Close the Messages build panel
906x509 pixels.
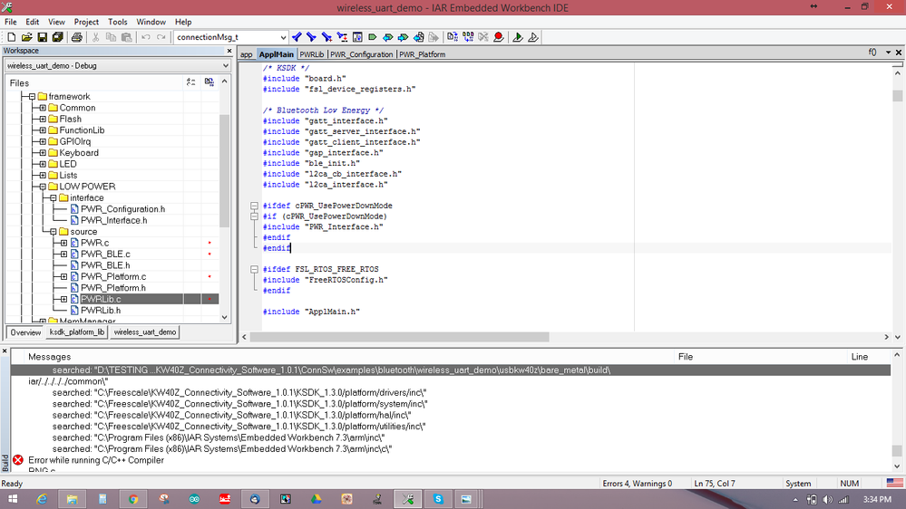[5, 351]
